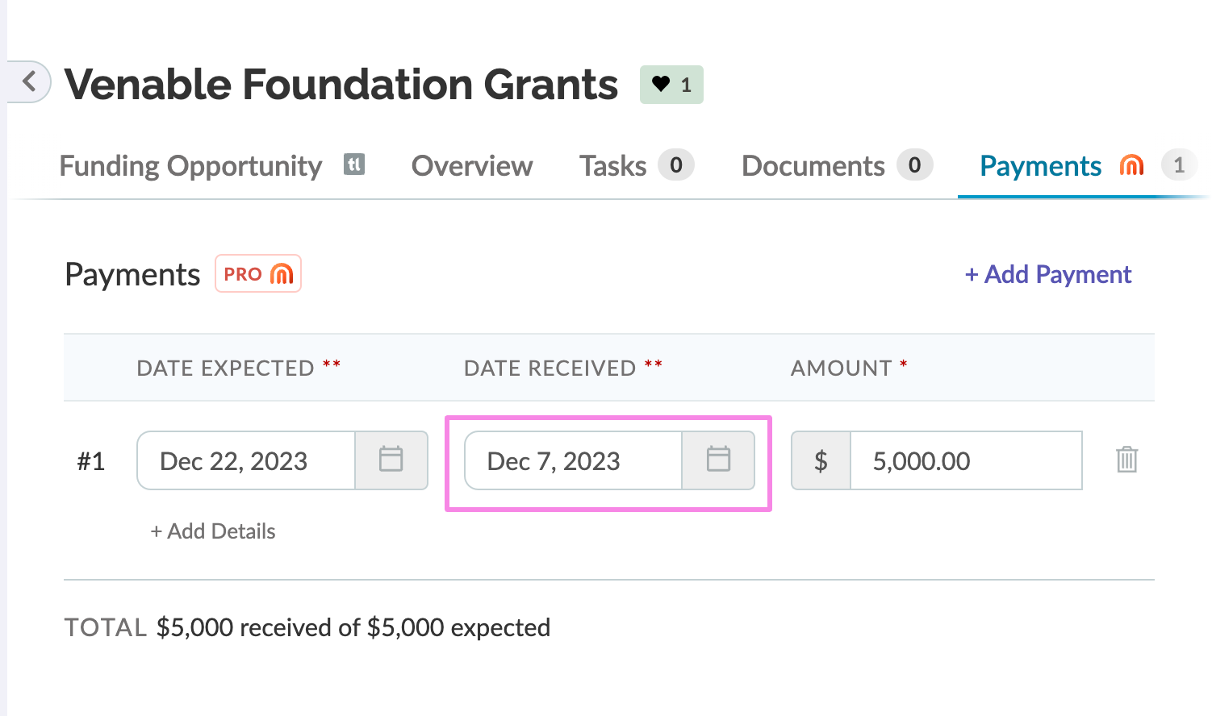Click the back chevron arrow button
The height and width of the screenshot is (716, 1212).
[x=30, y=81]
